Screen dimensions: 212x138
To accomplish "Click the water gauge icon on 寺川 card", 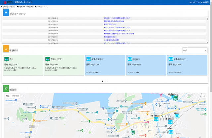I will pos(6,59).
